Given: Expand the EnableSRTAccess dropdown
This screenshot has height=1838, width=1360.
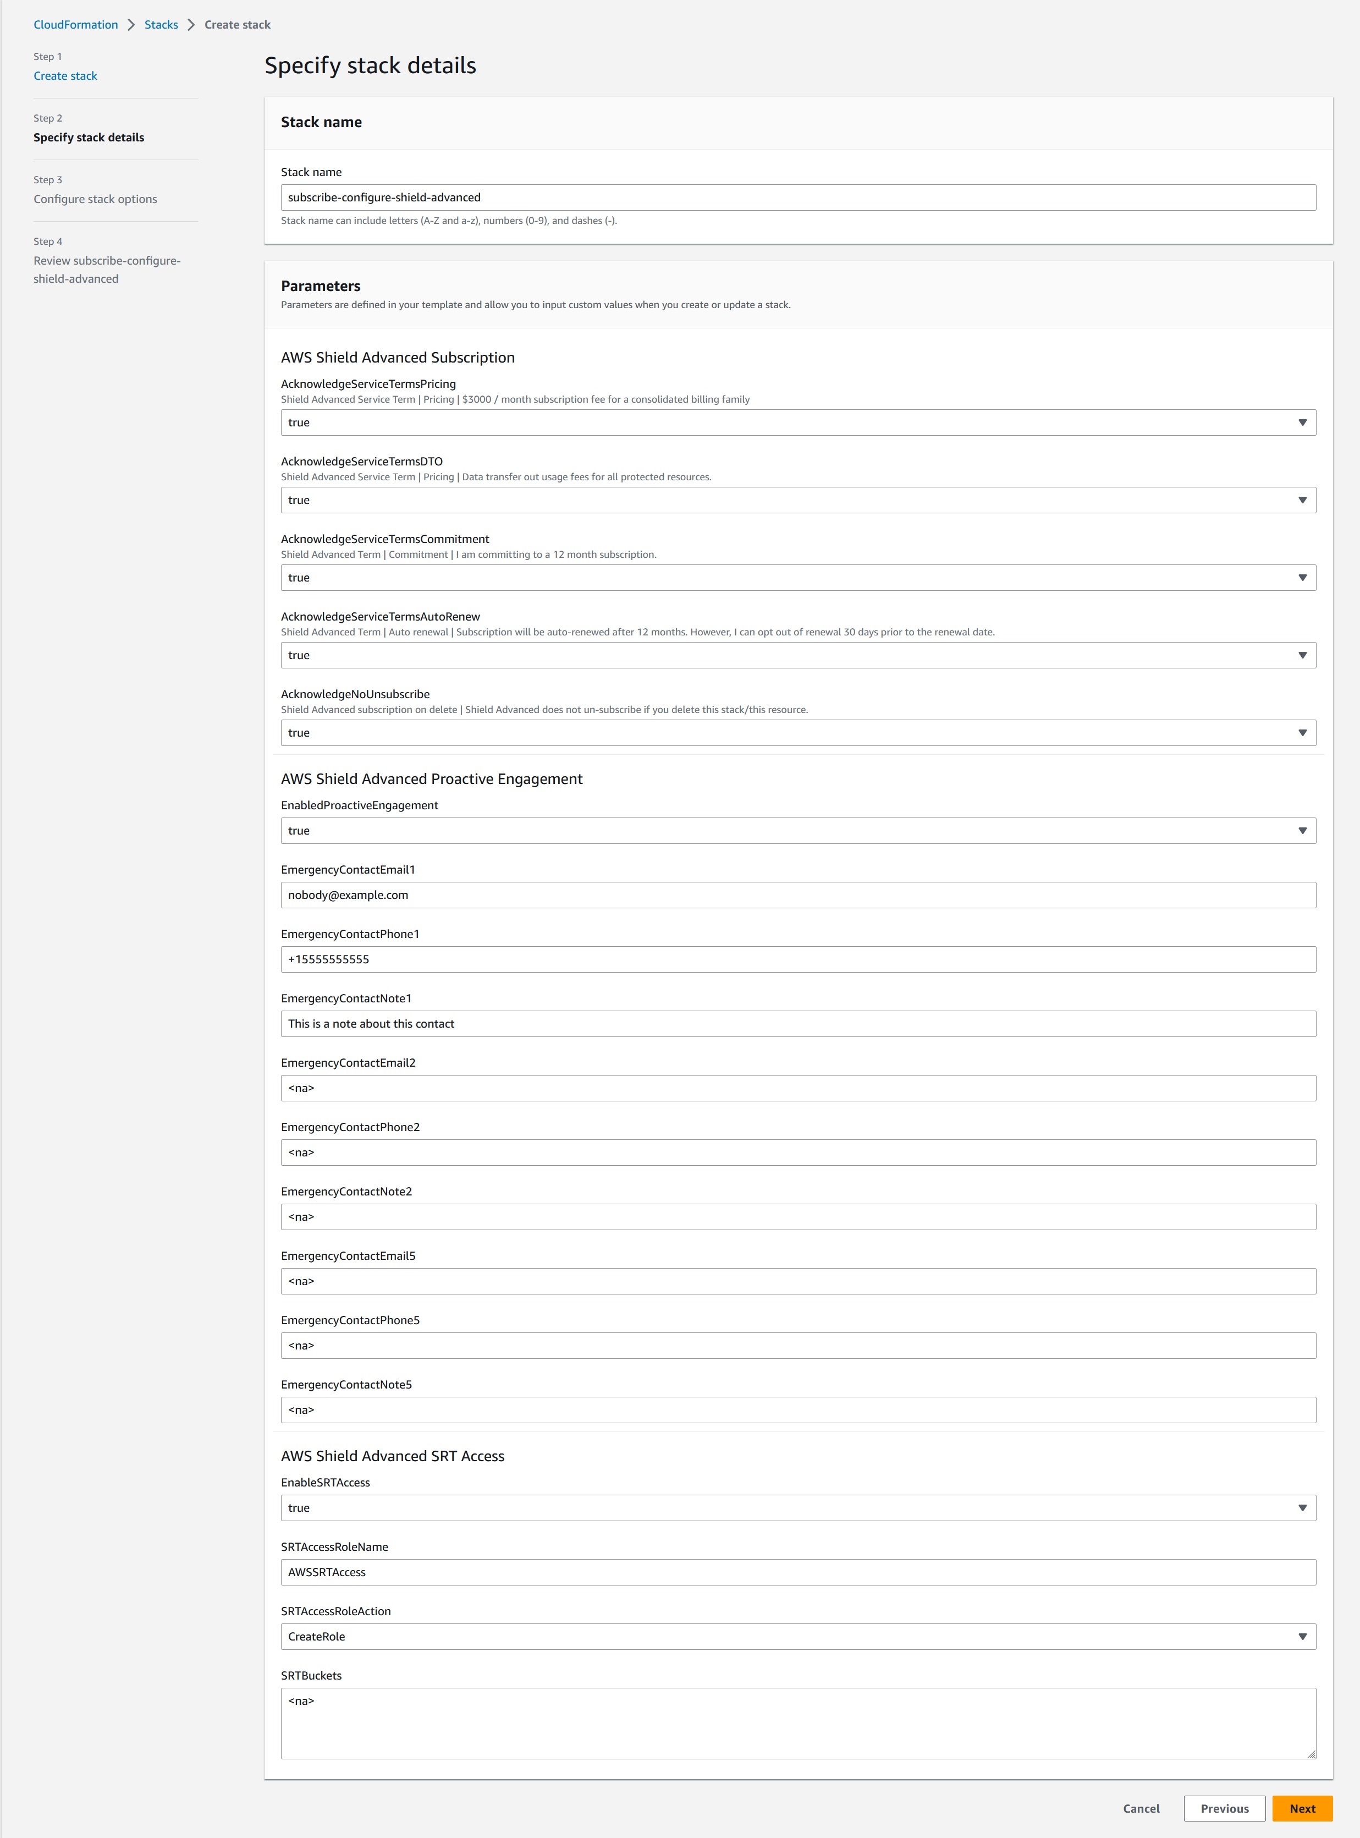Looking at the screenshot, I should [798, 1508].
